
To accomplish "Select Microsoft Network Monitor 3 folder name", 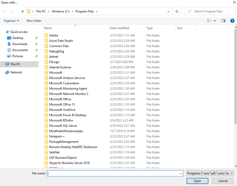I will point(69,94).
